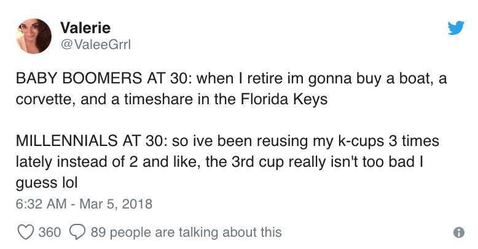Click the 360 likes count
Screen dimensions: 478x249
tap(50, 232)
